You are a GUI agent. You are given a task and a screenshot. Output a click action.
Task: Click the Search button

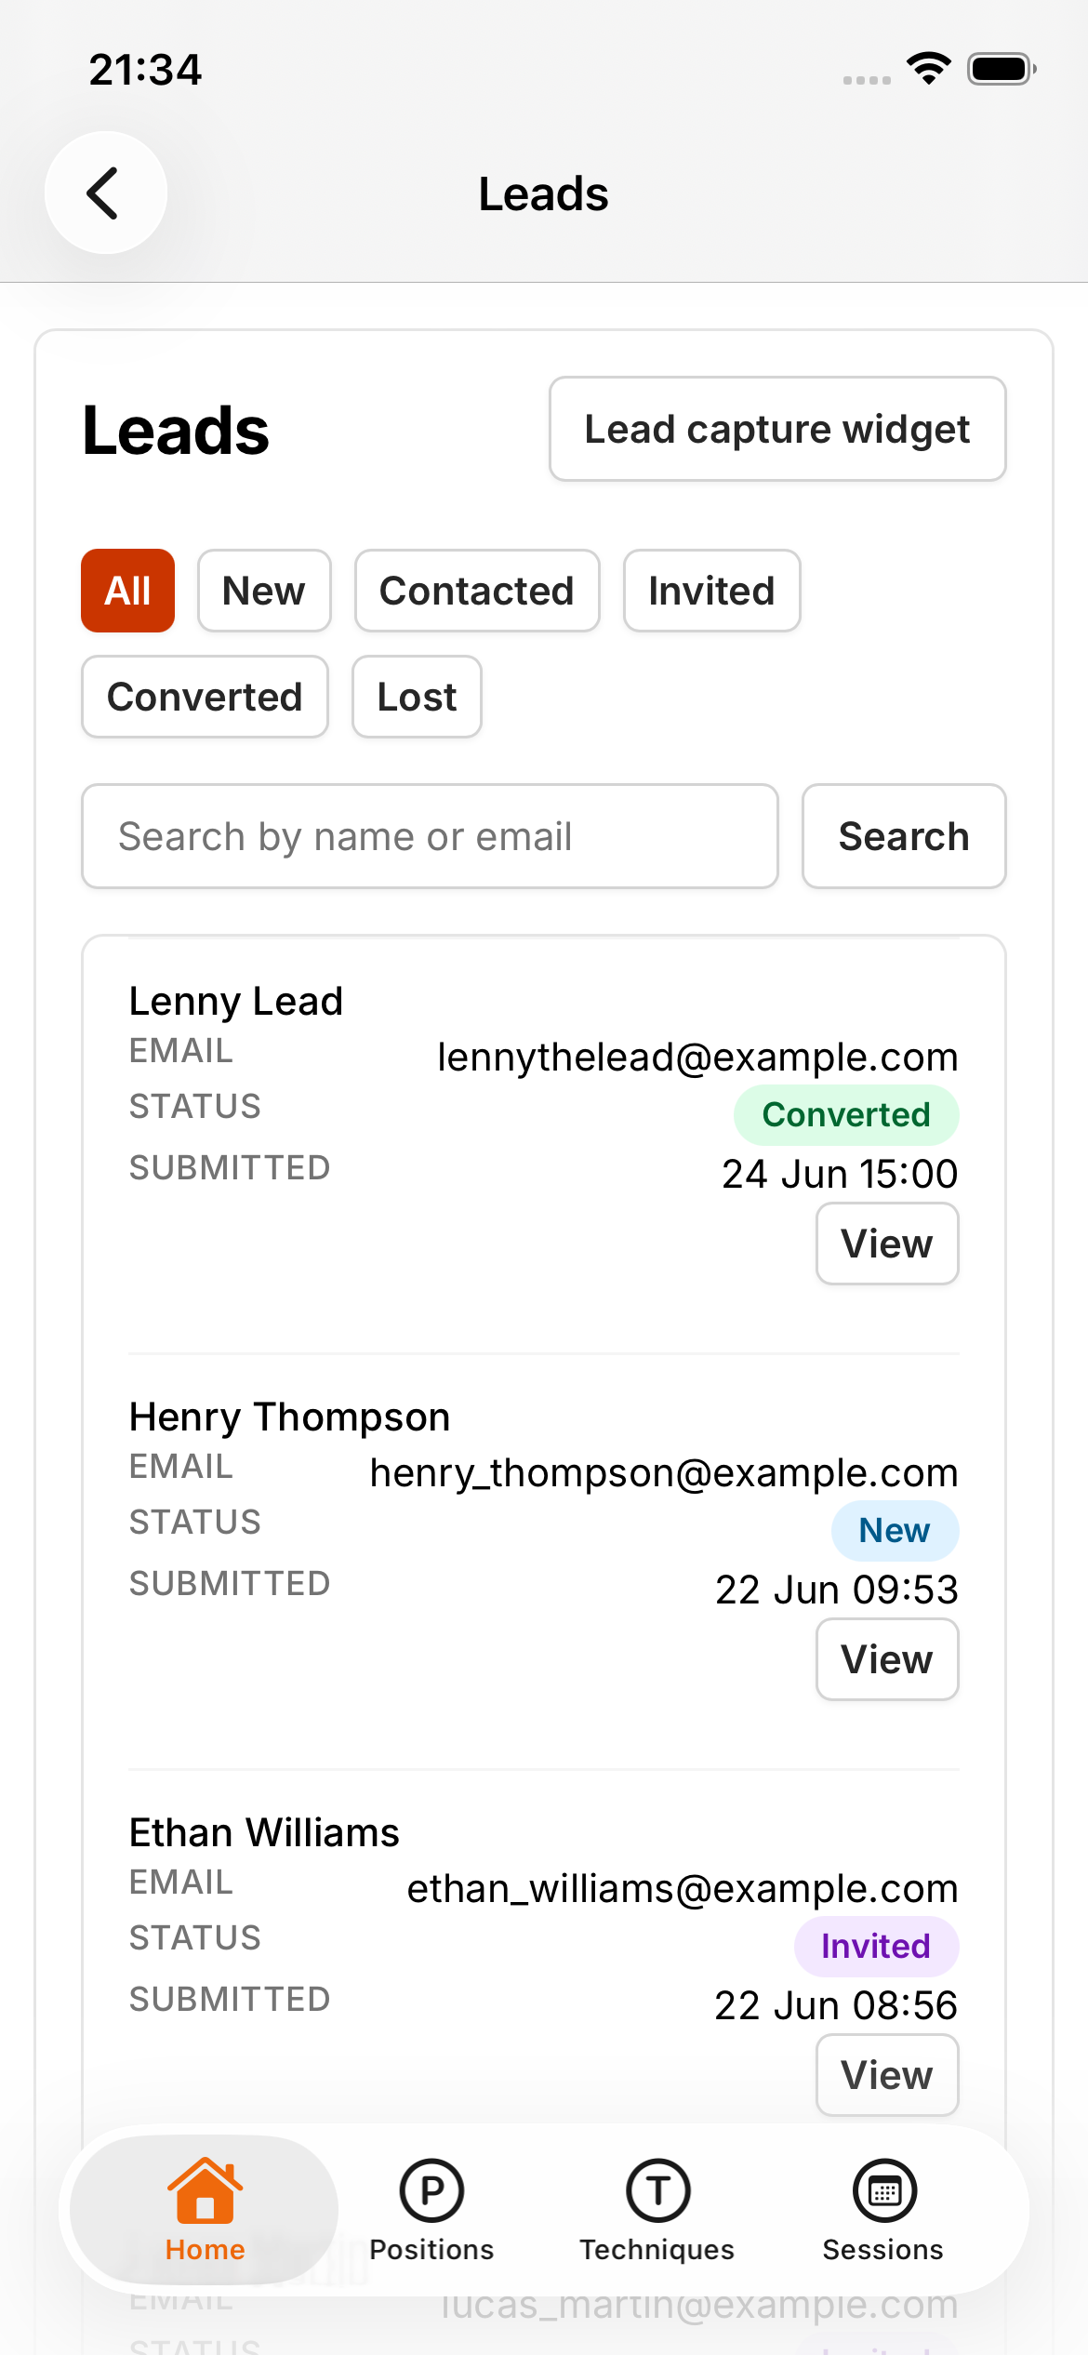(x=904, y=836)
